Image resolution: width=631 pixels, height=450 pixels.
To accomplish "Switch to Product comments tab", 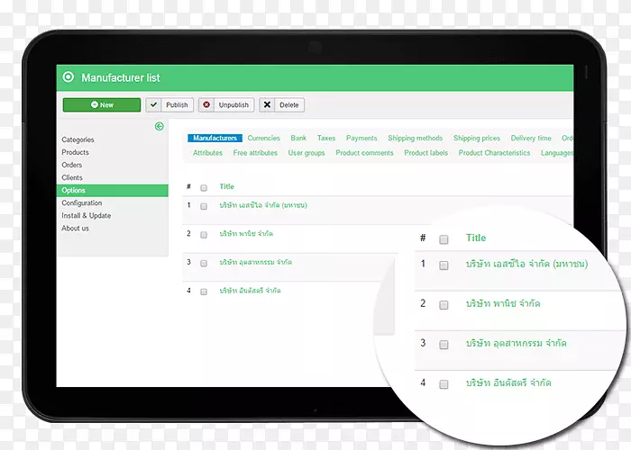I will (364, 153).
